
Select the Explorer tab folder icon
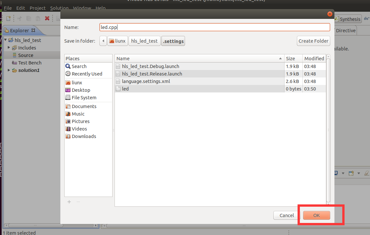click(7, 30)
